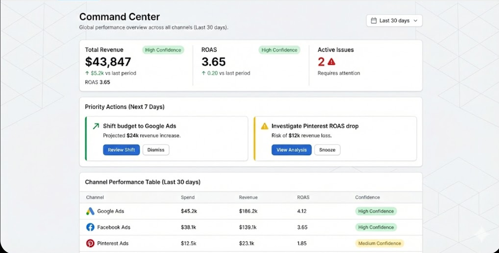Dismiss the Google Ads budget recommendation

pyautogui.click(x=156, y=150)
